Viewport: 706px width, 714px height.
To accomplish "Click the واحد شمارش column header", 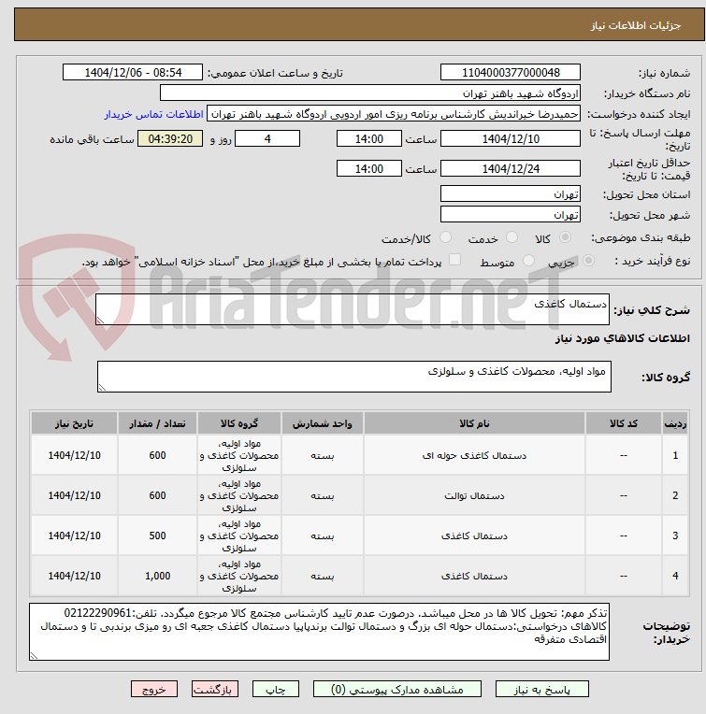I will tap(323, 423).
